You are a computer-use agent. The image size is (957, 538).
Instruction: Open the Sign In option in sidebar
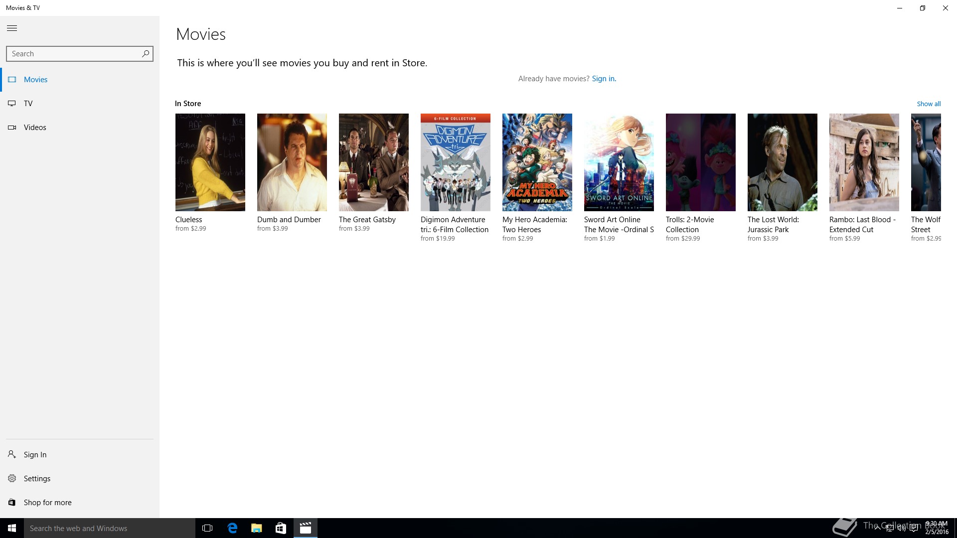(x=80, y=454)
